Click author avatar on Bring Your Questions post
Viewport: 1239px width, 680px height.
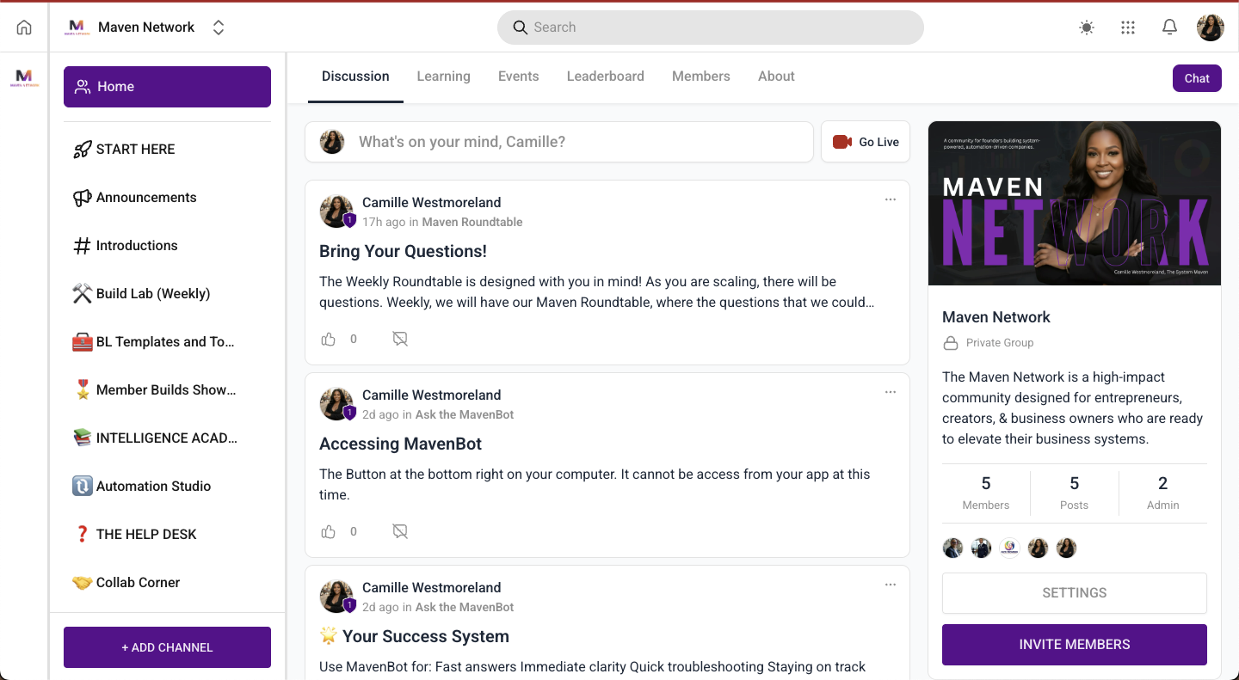click(x=336, y=211)
